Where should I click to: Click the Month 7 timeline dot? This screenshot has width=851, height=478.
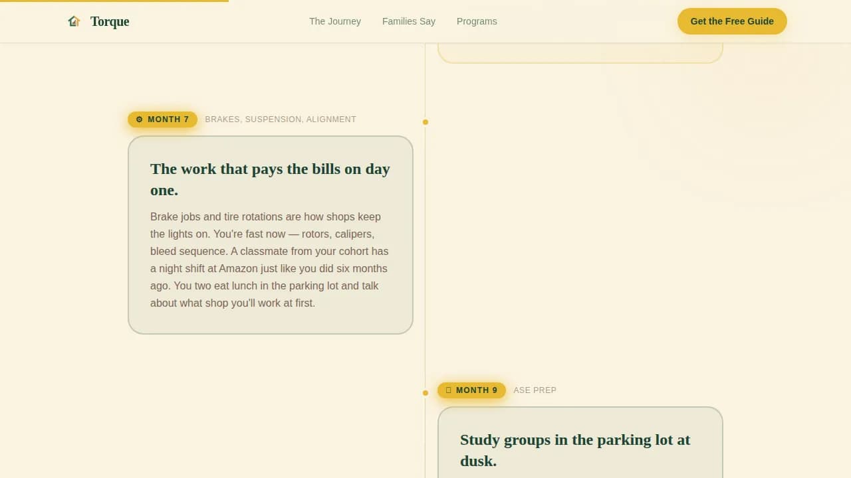[x=425, y=122]
